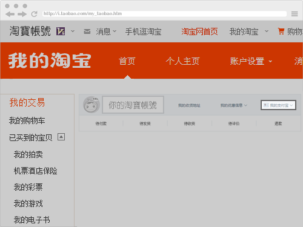303x227 pixels.
Task: Collapse 已买到的宝贝 with the triangle box
Action: coord(61,137)
